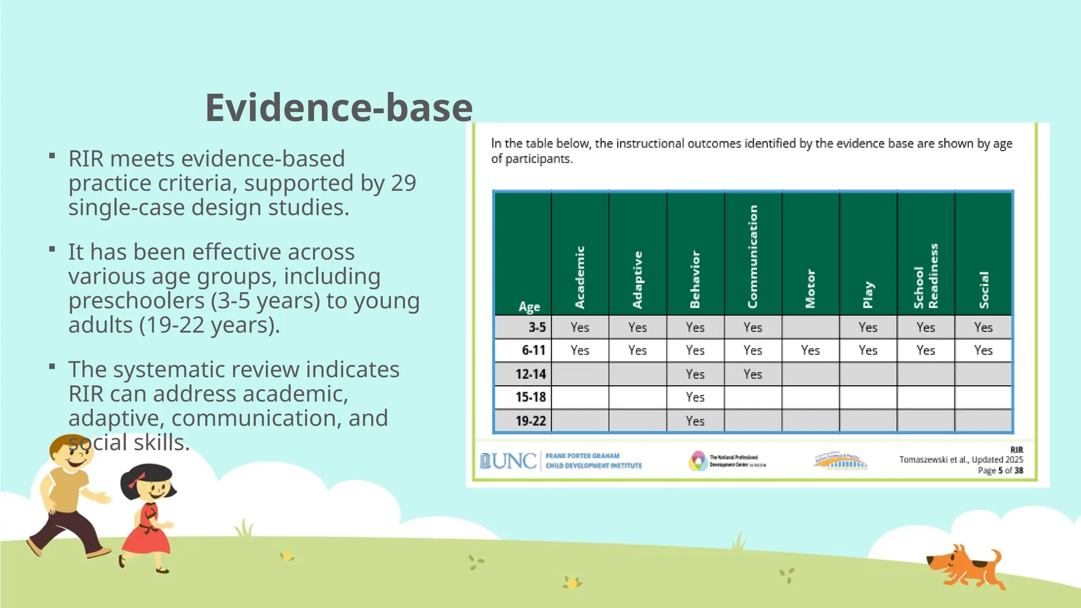Click the Academic column header

(580, 277)
